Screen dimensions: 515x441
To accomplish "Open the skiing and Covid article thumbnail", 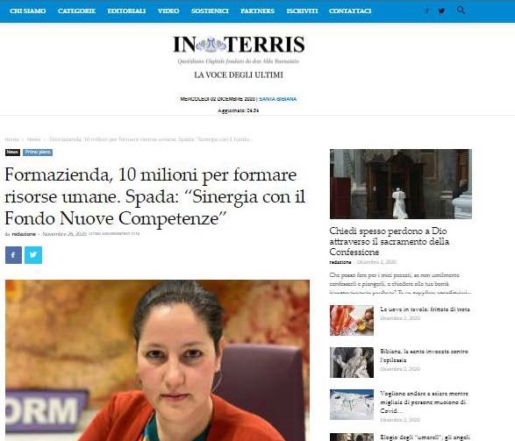I will (x=352, y=404).
